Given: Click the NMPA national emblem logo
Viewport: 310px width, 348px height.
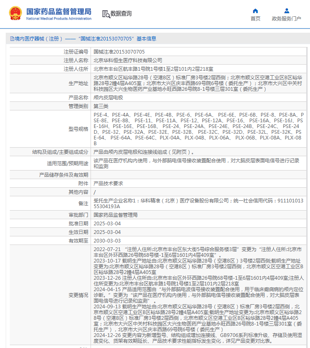Looking at the screenshot, I should [15, 13].
